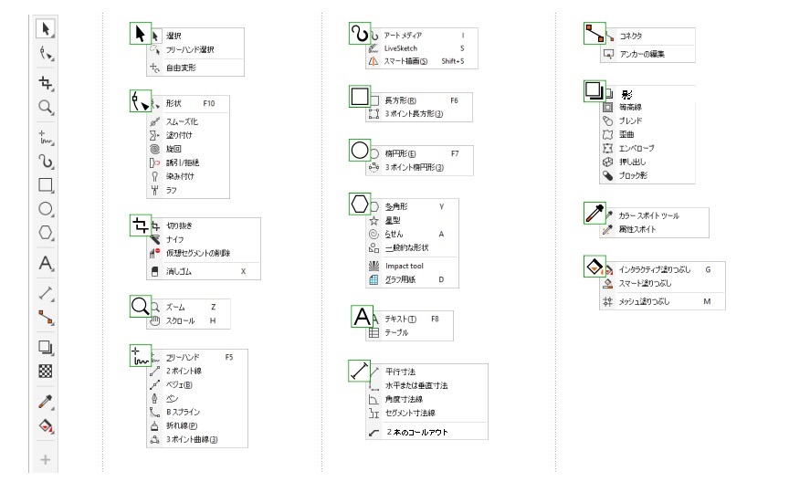
Task: Open the Freehand tool flyout in the left toolbox
Action: pos(46,136)
